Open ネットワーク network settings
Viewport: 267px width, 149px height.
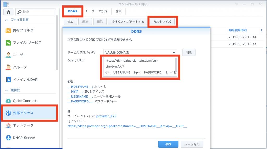pos(23,125)
